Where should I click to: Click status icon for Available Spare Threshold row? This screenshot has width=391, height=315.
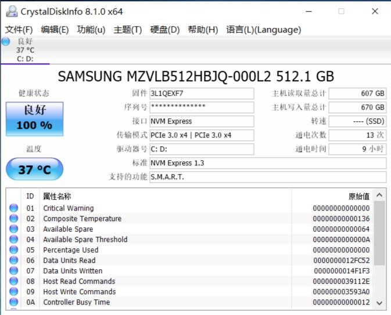pyautogui.click(x=14, y=240)
